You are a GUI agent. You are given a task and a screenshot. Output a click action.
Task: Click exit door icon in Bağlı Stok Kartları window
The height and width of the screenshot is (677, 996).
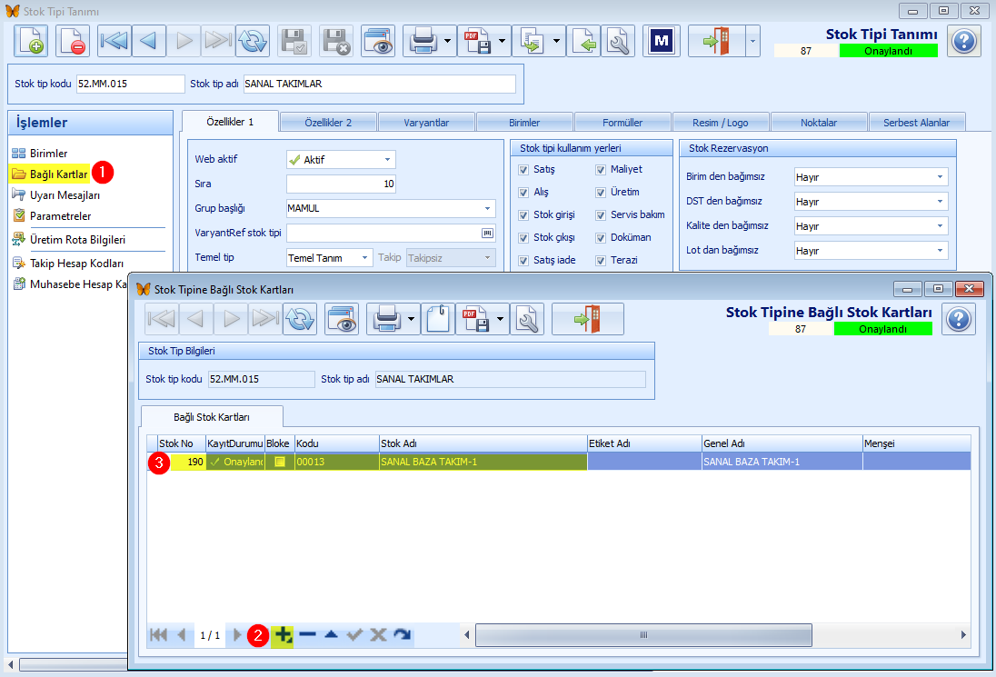pos(588,319)
